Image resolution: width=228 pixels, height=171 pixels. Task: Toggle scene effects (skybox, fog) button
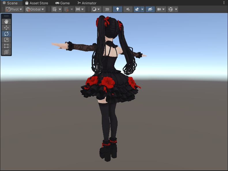(137, 9)
